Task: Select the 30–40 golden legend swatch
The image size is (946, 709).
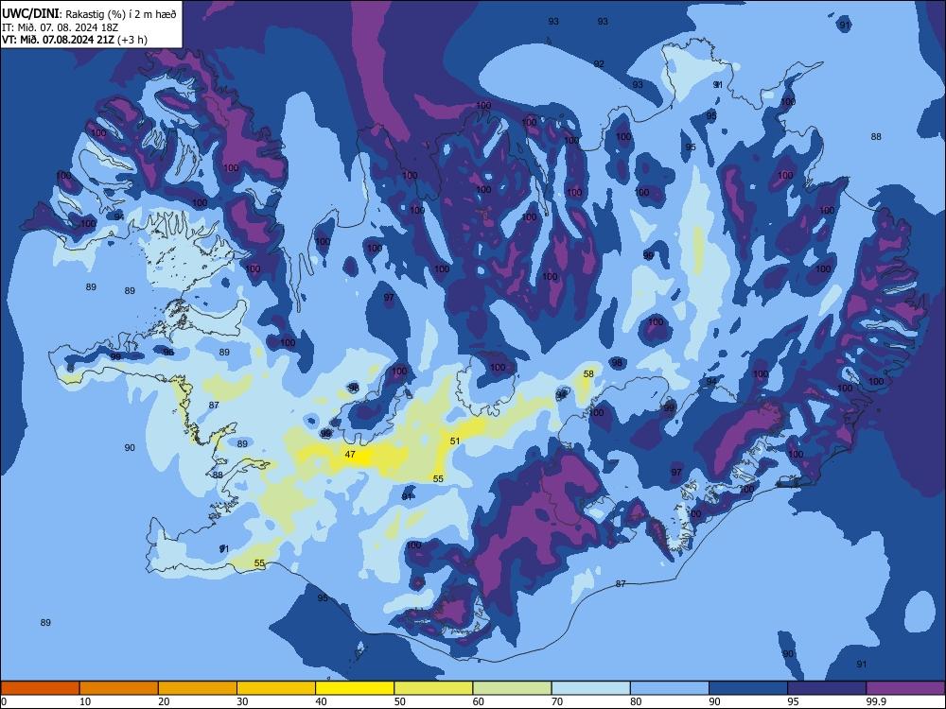Action: 276,688
